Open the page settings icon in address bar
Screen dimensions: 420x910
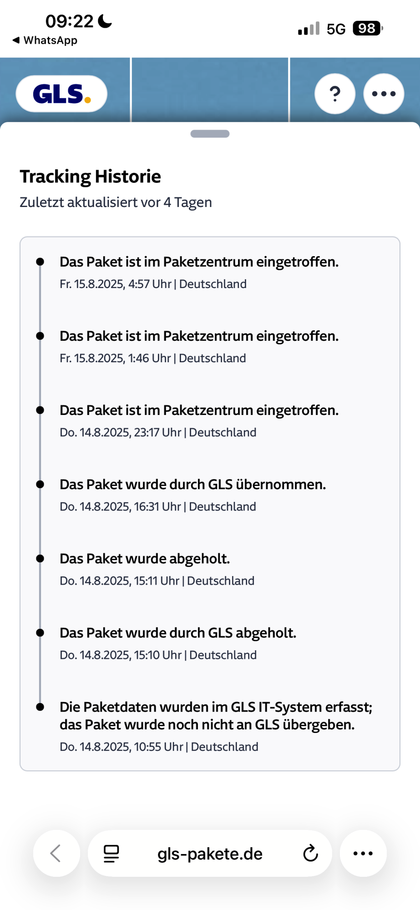click(x=111, y=854)
